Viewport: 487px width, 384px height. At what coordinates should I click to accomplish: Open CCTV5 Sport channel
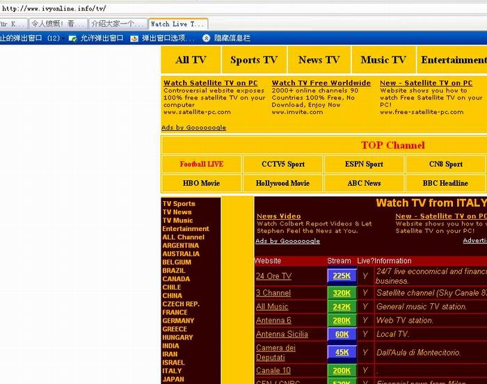pos(283,164)
